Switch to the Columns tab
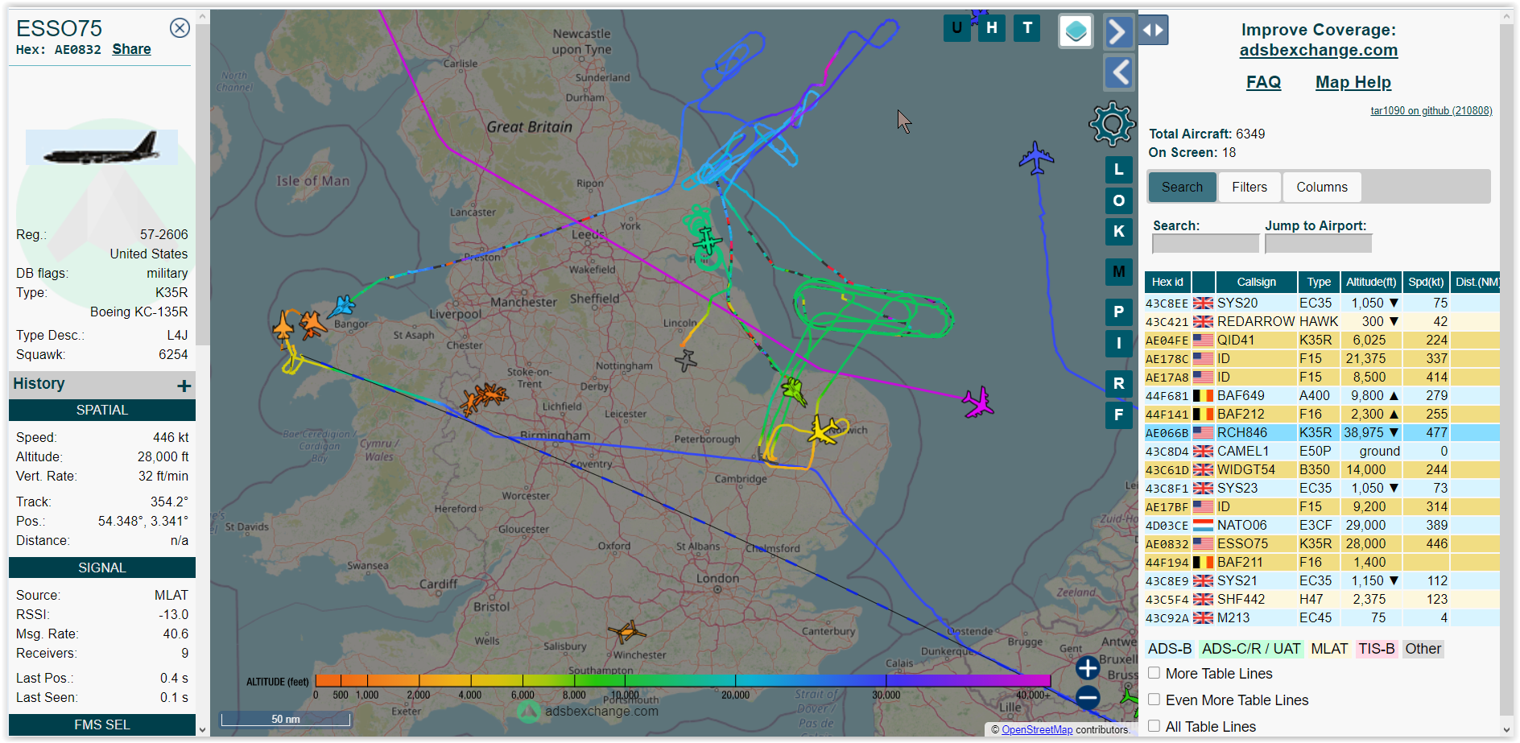This screenshot has height=743, width=1520. (x=1321, y=187)
